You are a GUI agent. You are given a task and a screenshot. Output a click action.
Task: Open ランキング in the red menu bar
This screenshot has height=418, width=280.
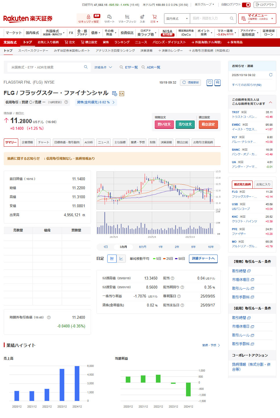click(x=122, y=42)
